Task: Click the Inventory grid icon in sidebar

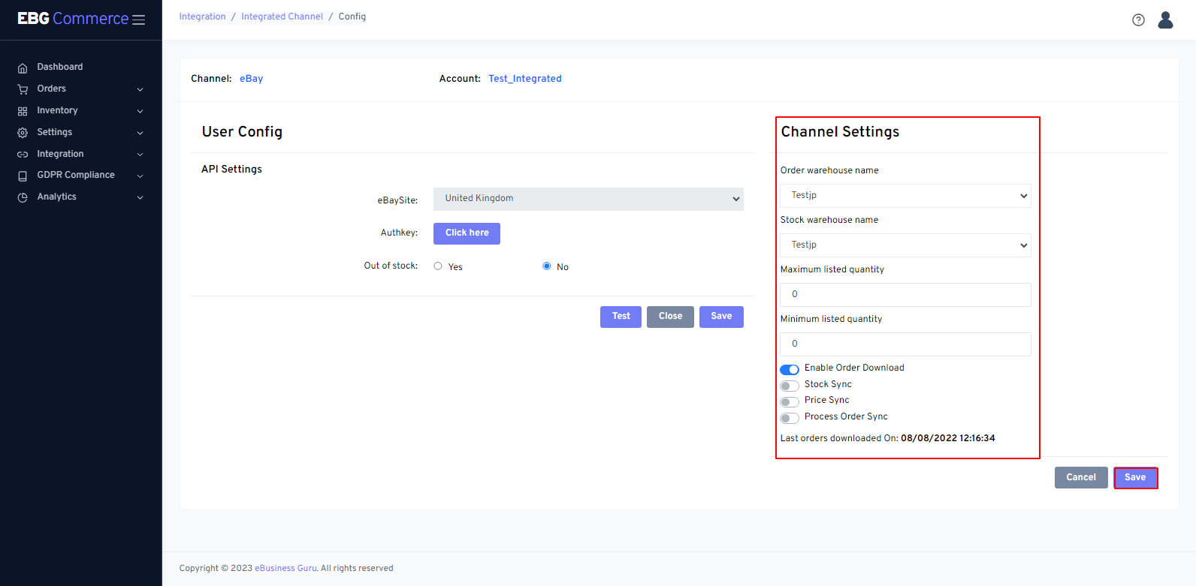Action: pyautogui.click(x=23, y=111)
